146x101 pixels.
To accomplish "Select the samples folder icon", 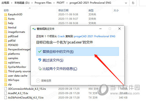I will [6, 58].
